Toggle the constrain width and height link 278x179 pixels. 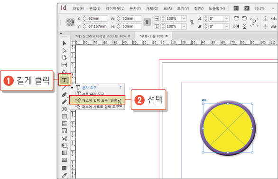point(147,22)
